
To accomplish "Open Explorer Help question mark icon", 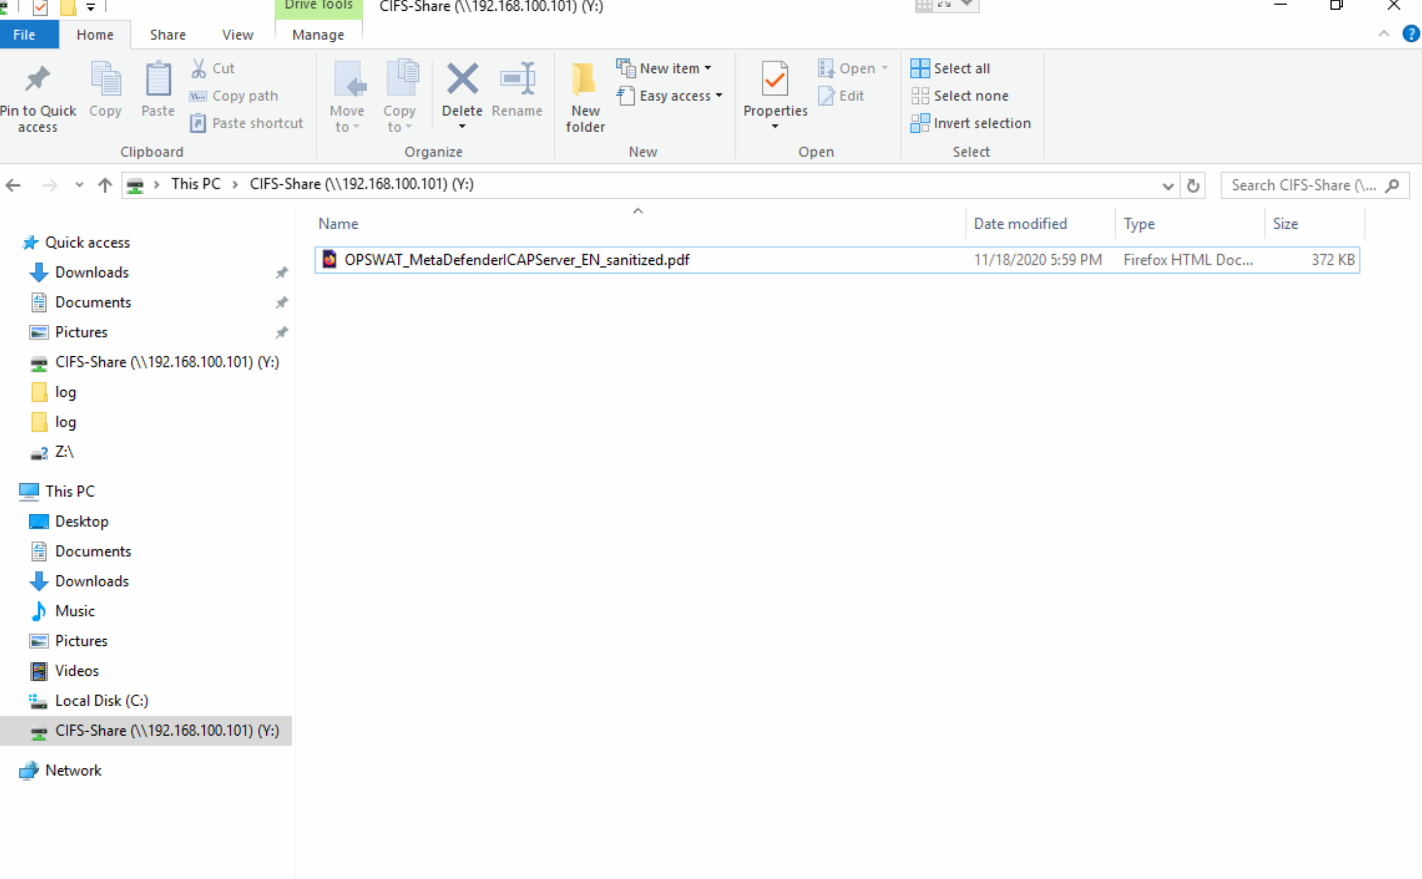I will [1411, 34].
